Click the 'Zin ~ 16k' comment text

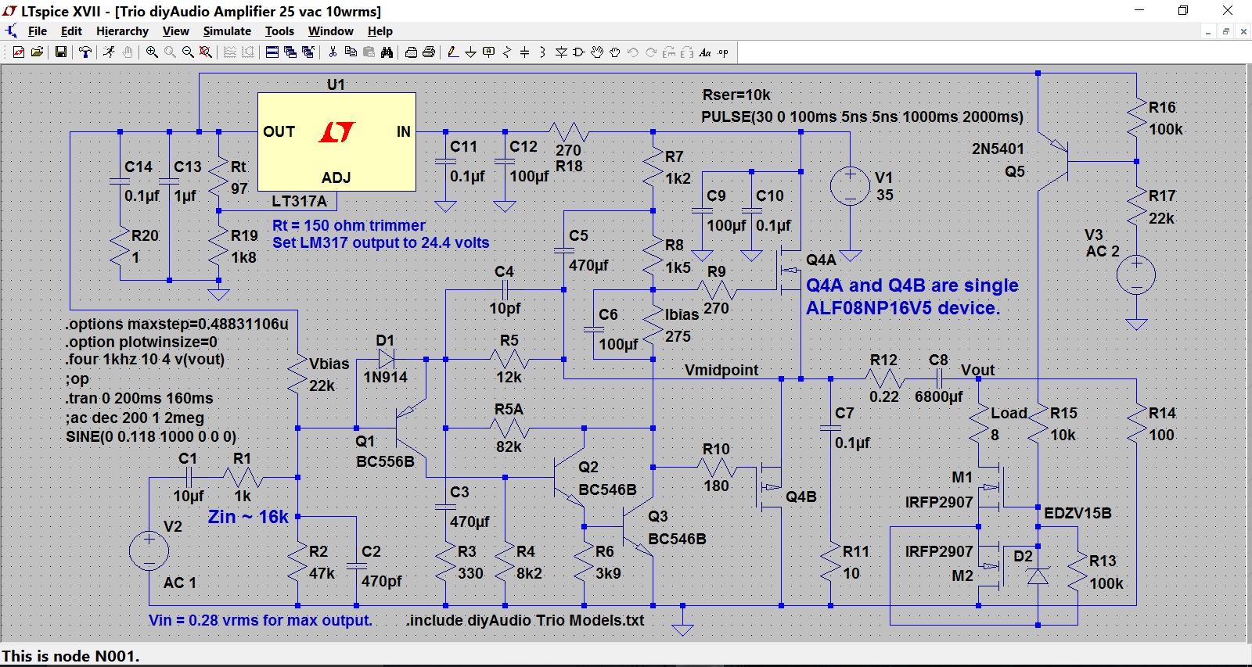pos(248,516)
